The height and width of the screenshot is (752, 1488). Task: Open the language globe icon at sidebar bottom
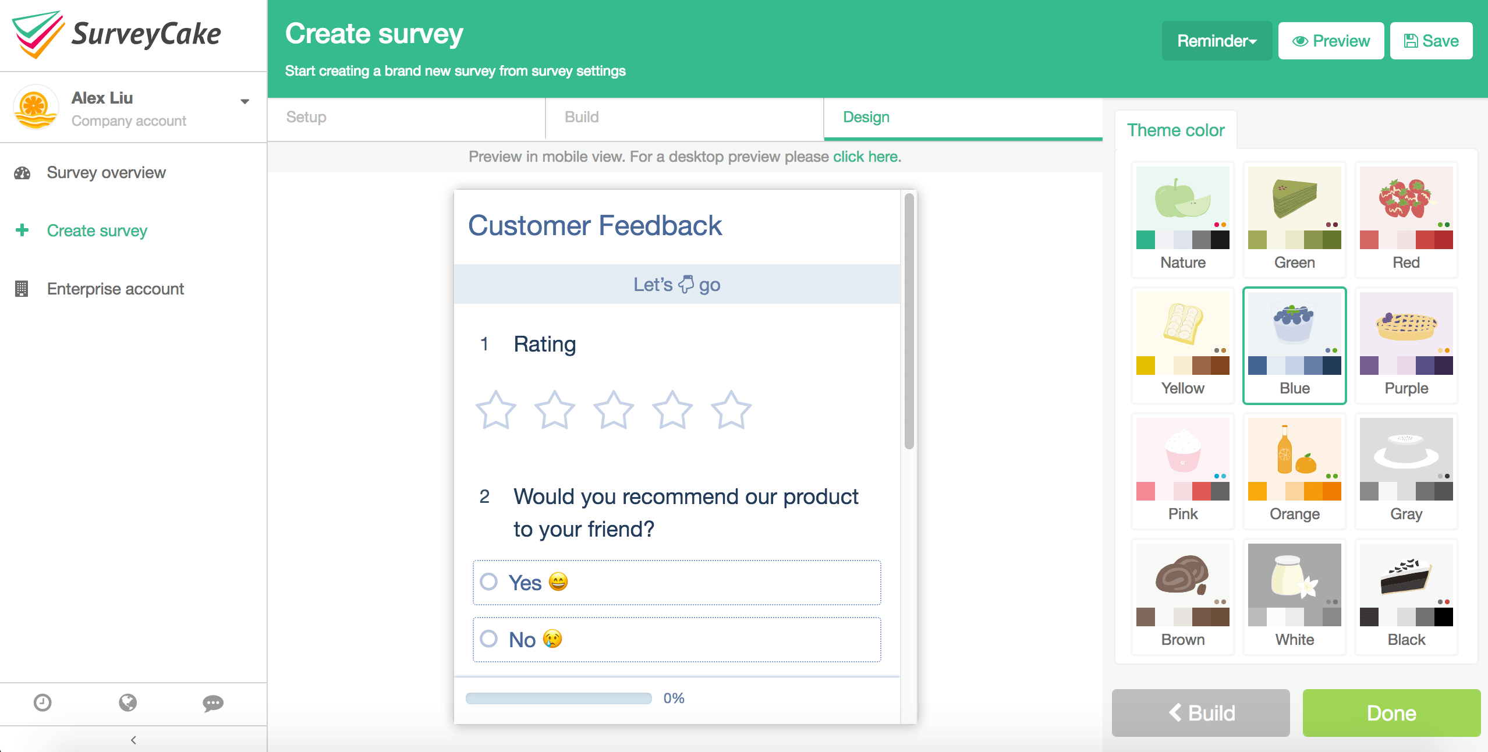(128, 704)
